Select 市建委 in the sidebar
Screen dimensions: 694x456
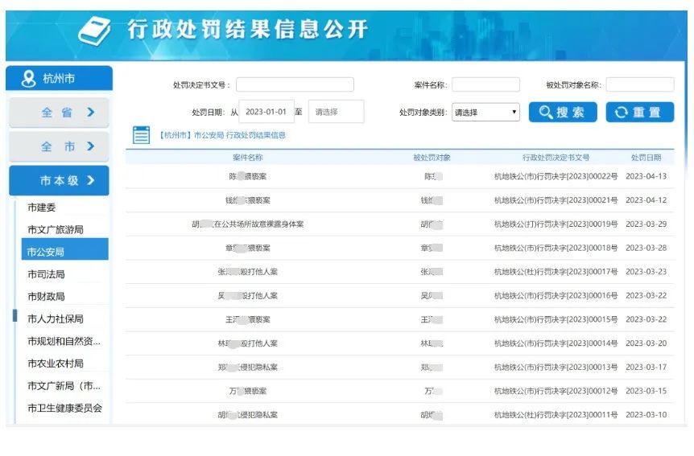(42, 207)
